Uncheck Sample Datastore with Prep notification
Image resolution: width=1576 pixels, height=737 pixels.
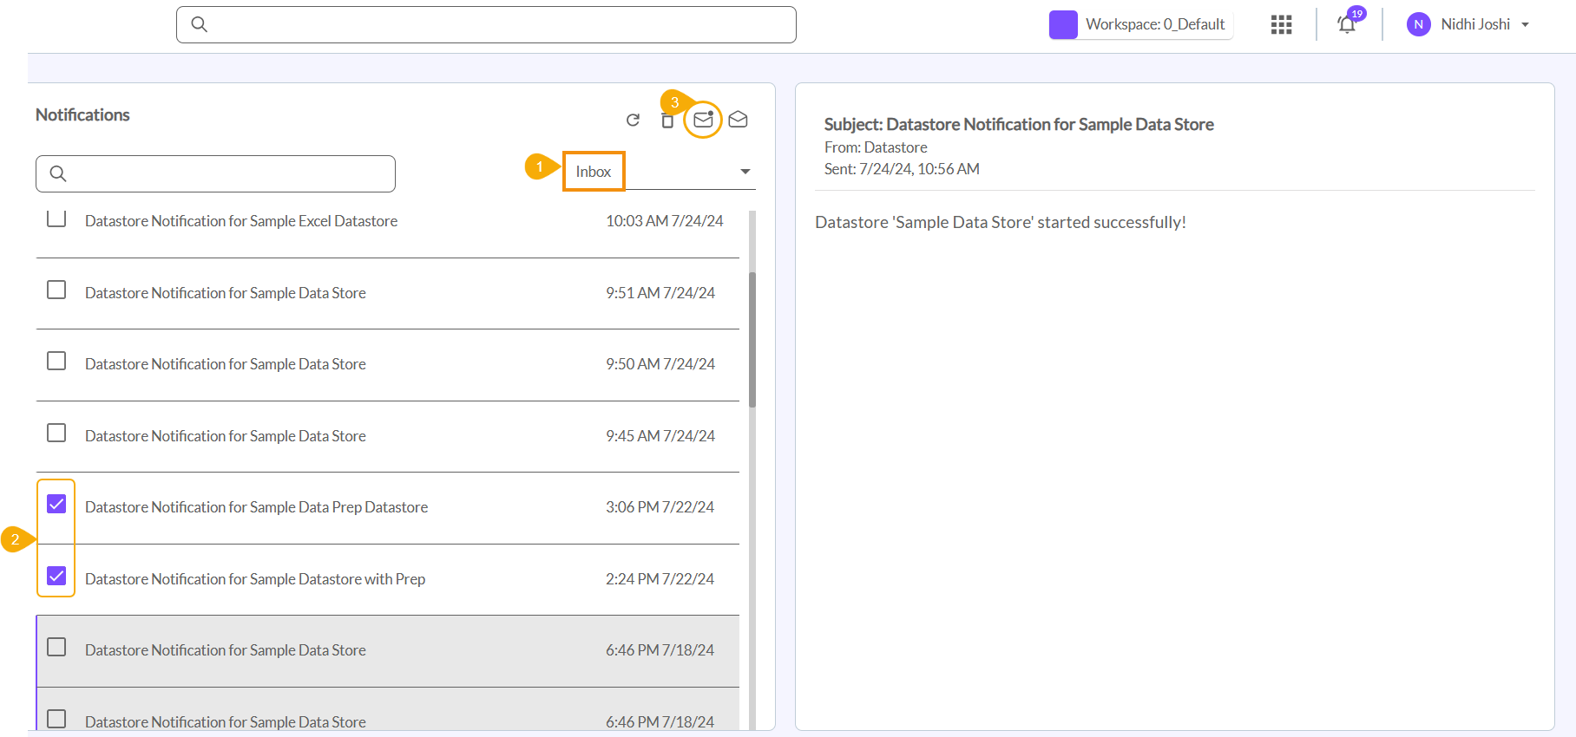56,576
